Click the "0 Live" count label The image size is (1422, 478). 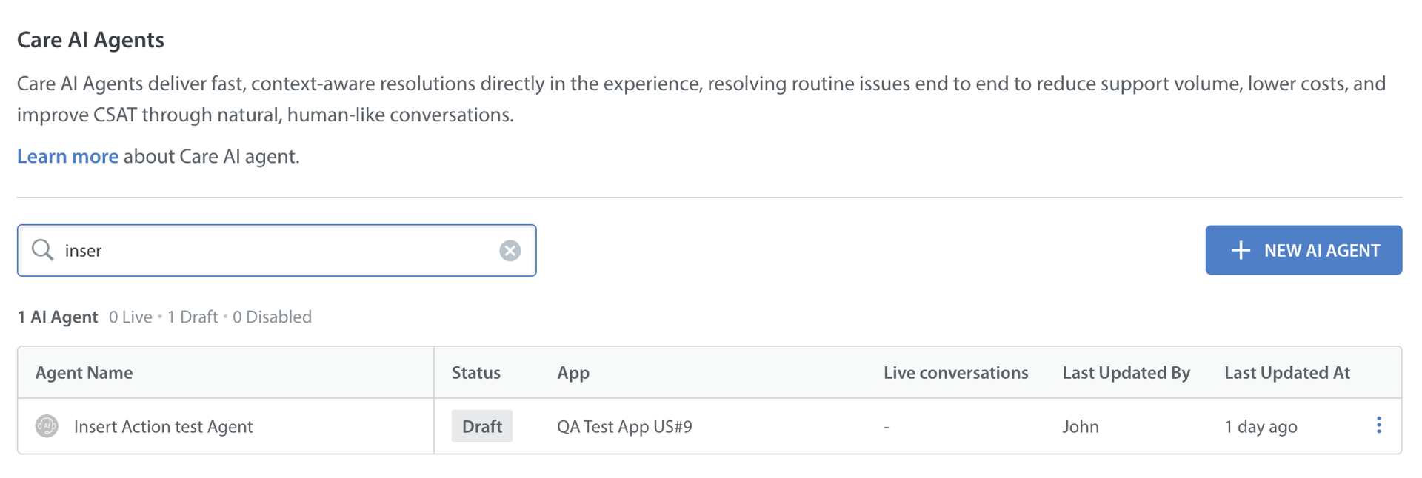pos(130,317)
